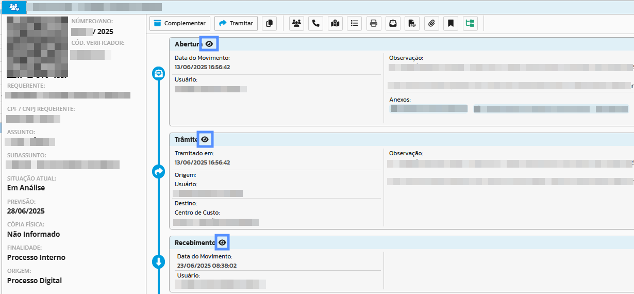Click the Recebimento section header
This screenshot has height=294, width=634.
[x=402, y=242]
